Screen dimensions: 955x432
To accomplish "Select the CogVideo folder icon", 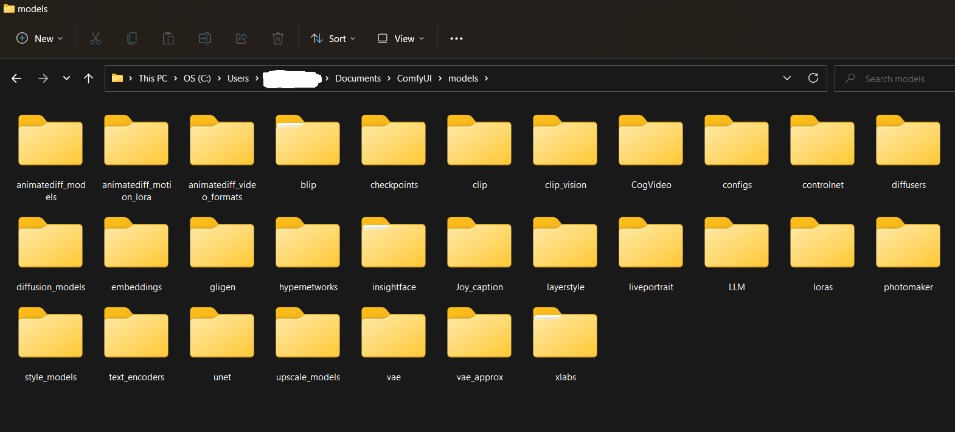I will (651, 140).
